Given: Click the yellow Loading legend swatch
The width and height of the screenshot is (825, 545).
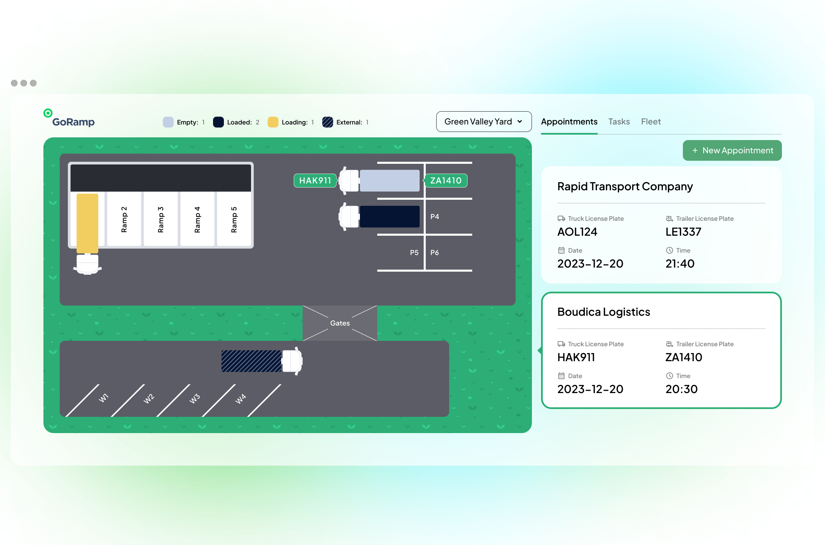Looking at the screenshot, I should tap(272, 122).
